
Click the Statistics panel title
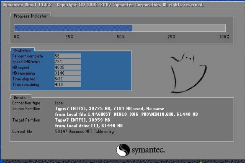click(x=22, y=51)
